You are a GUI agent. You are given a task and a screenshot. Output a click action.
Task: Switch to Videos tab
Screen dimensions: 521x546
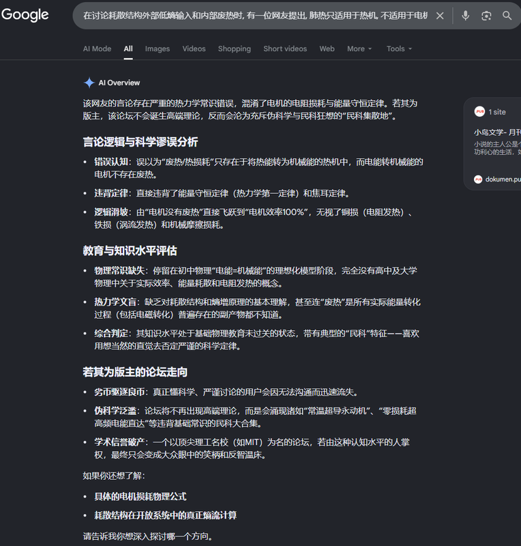(x=194, y=48)
